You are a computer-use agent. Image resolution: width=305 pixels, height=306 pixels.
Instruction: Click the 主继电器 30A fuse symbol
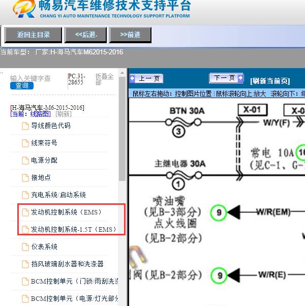tap(184, 175)
